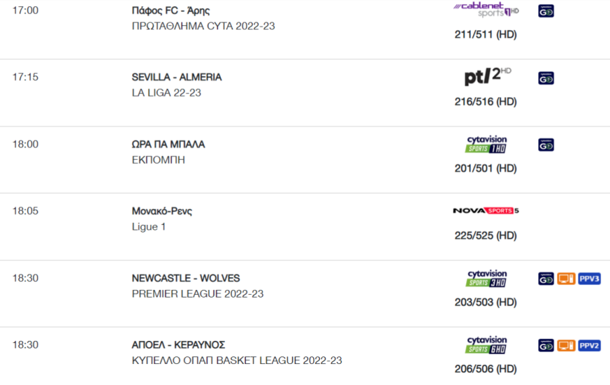
Task: Click the pt/2 HD channel logo
Action: point(488,76)
